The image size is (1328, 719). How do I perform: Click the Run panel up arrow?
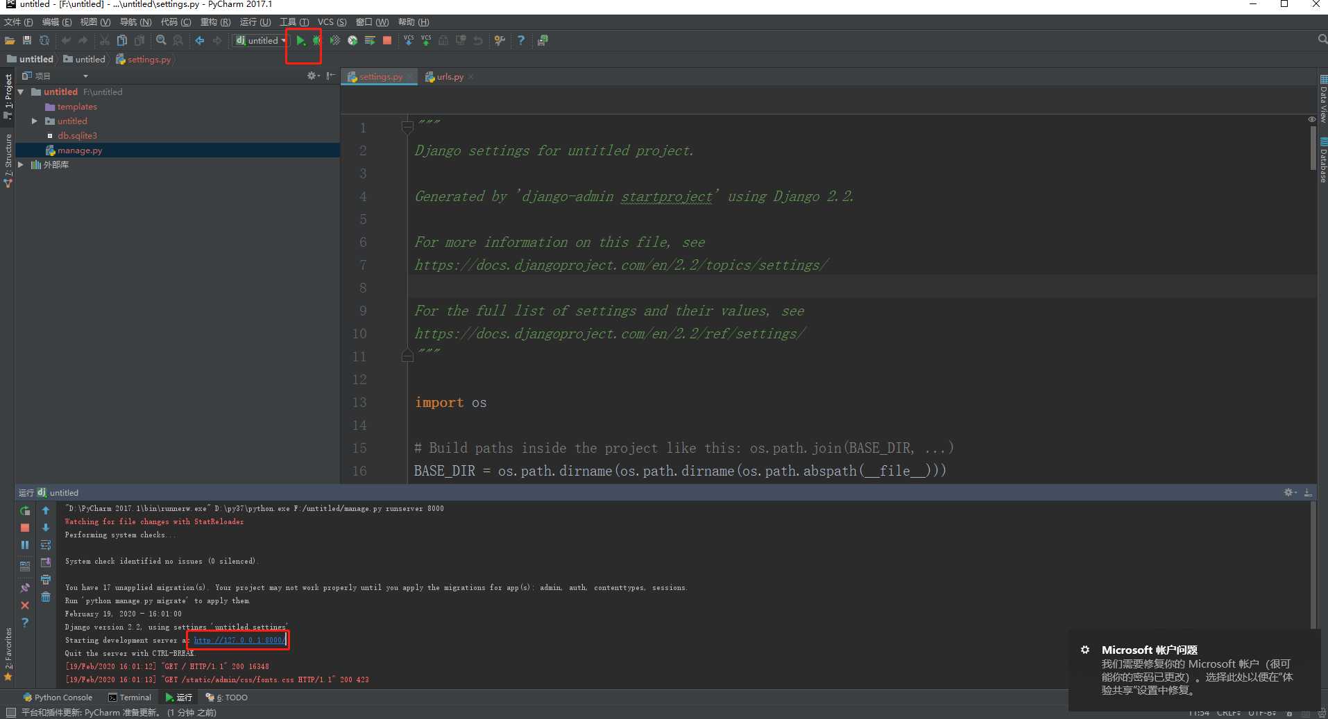click(x=46, y=511)
